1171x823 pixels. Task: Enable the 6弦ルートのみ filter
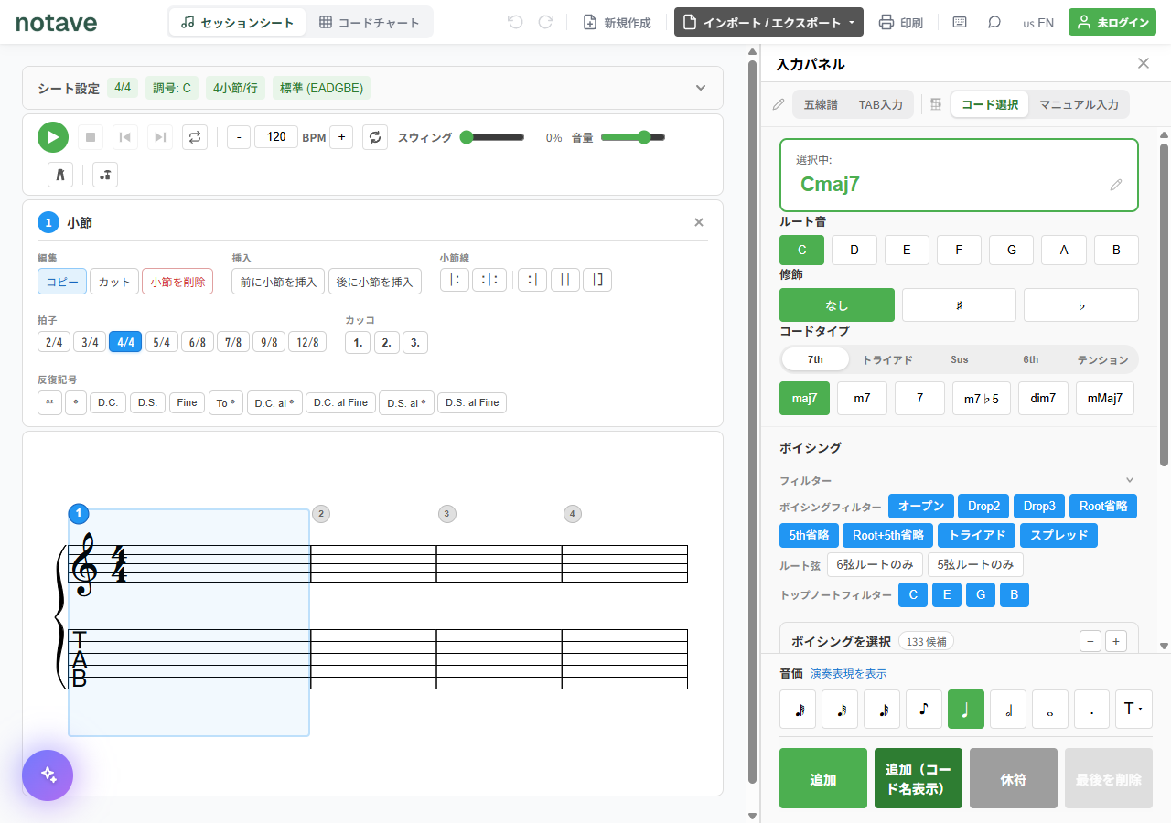pyautogui.click(x=875, y=564)
